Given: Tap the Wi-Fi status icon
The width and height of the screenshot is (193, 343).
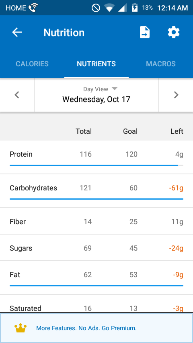Looking at the screenshot, I should (109, 8).
